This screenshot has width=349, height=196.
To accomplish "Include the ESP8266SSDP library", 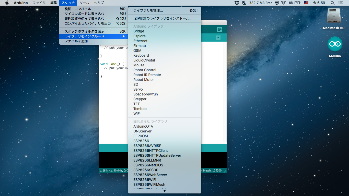I will click(x=165, y=170).
